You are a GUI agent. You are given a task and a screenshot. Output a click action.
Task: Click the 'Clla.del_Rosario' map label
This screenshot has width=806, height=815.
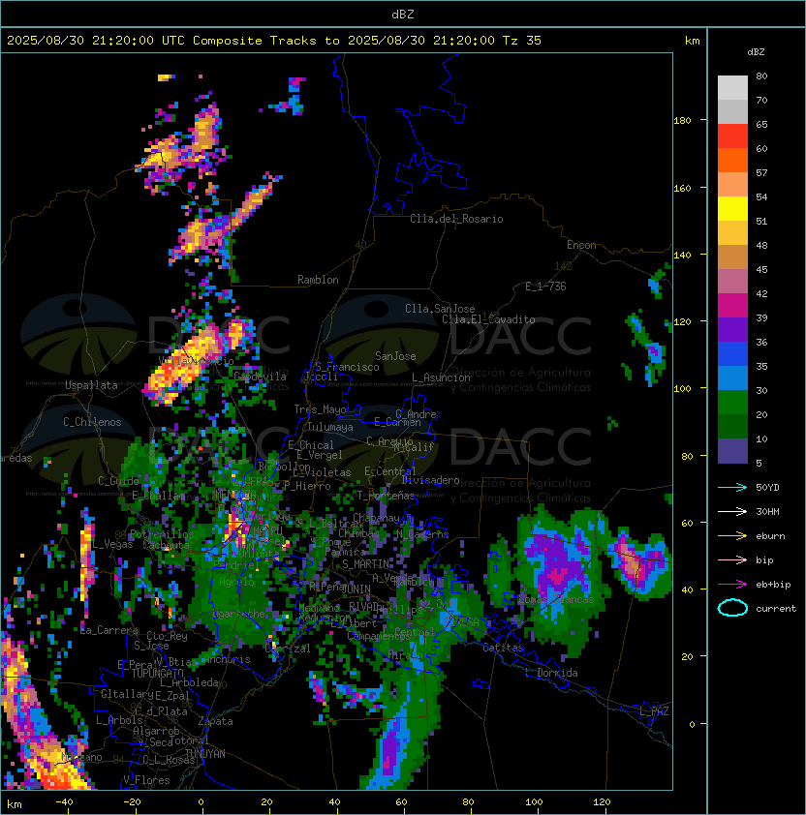click(456, 219)
